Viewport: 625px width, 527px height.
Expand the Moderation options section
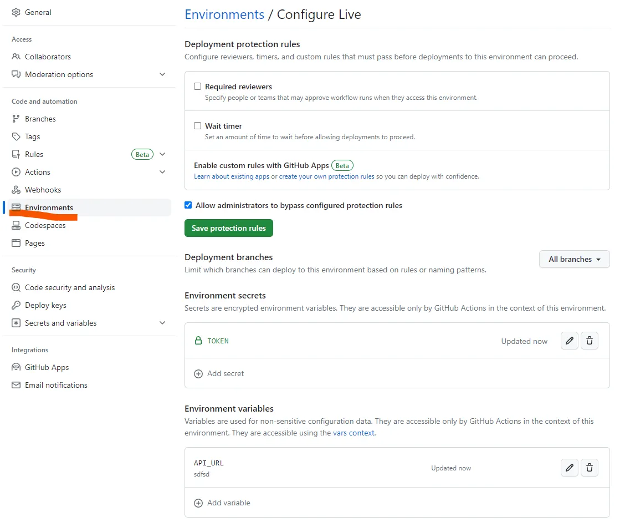[x=162, y=74]
